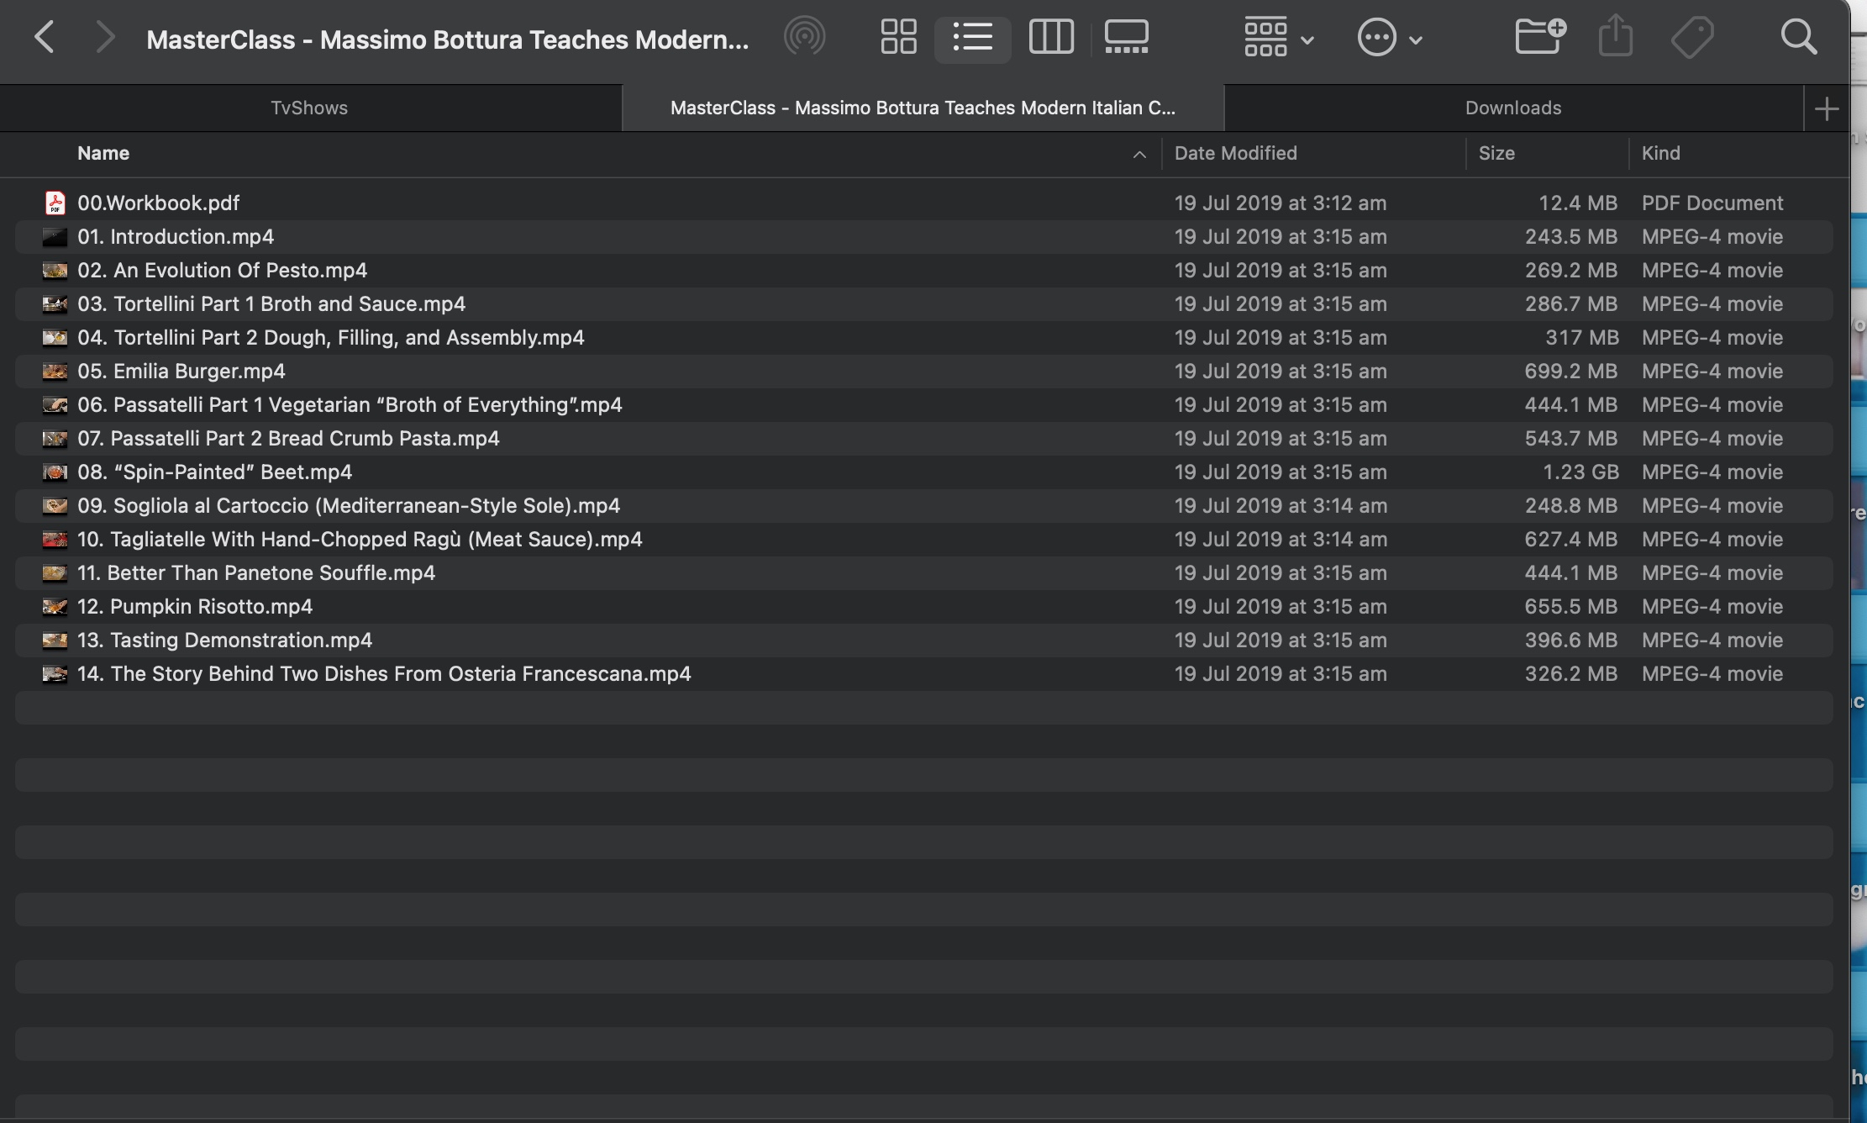This screenshot has width=1867, height=1123.
Task: Switch to the TvShows tab
Action: pyautogui.click(x=309, y=108)
